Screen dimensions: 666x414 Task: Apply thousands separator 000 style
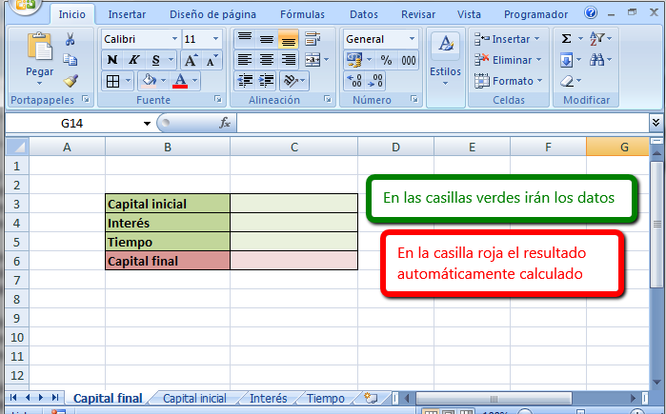point(408,60)
